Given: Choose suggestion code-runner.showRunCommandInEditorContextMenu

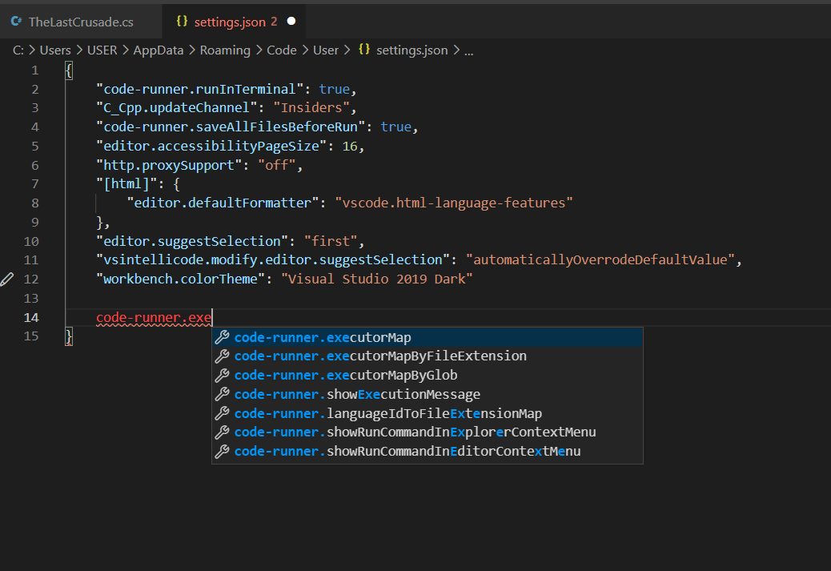Looking at the screenshot, I should point(428,451).
